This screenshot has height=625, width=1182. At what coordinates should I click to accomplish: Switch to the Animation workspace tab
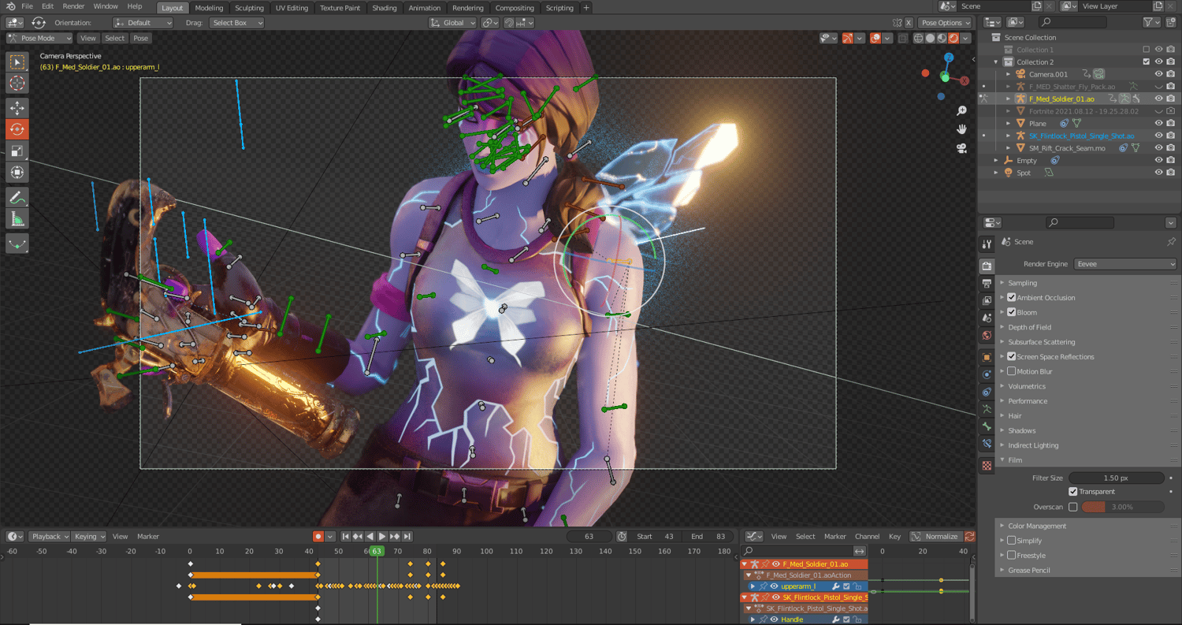coord(425,8)
